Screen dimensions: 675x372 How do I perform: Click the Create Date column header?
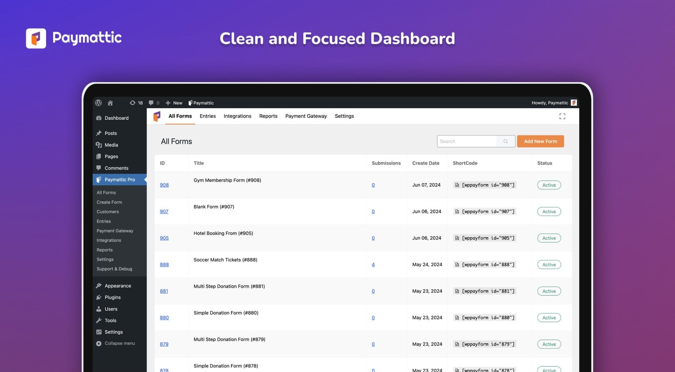pyautogui.click(x=426, y=163)
